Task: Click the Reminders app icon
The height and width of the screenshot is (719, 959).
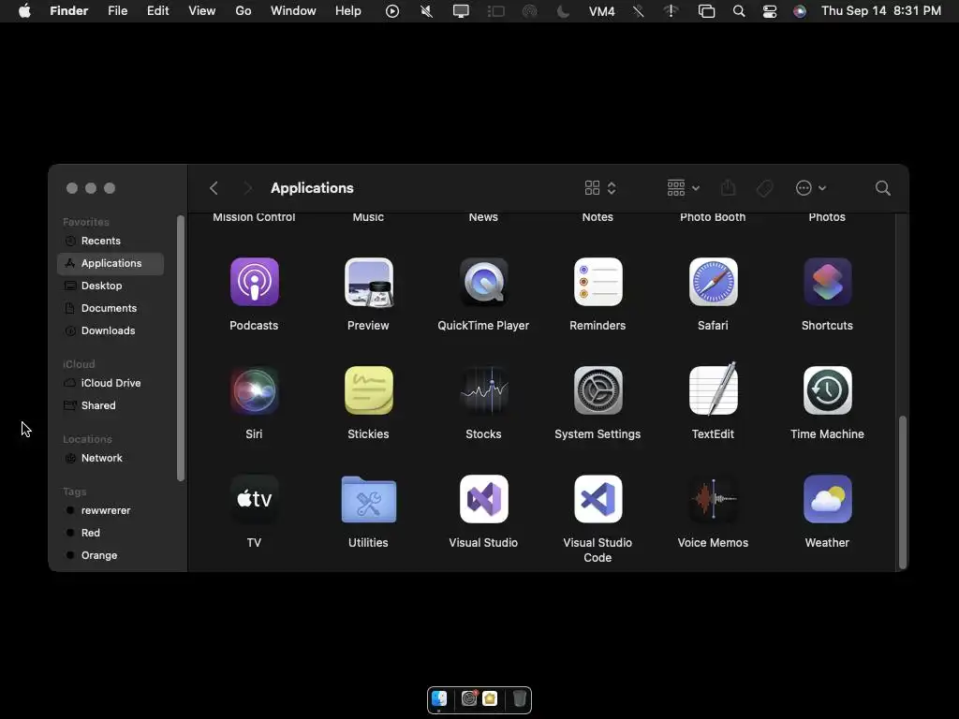Action: point(598,282)
